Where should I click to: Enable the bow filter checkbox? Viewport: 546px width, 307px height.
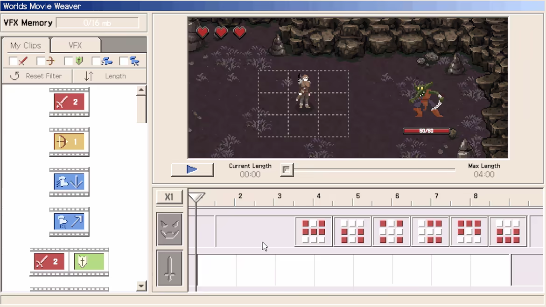[x=41, y=62]
